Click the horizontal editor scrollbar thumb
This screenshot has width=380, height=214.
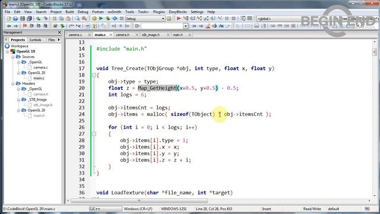139,201
